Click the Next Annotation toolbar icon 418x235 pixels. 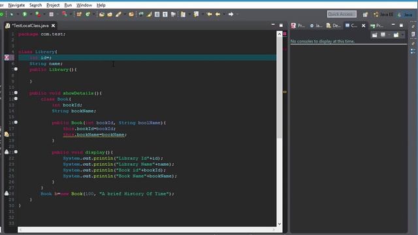click(x=183, y=14)
